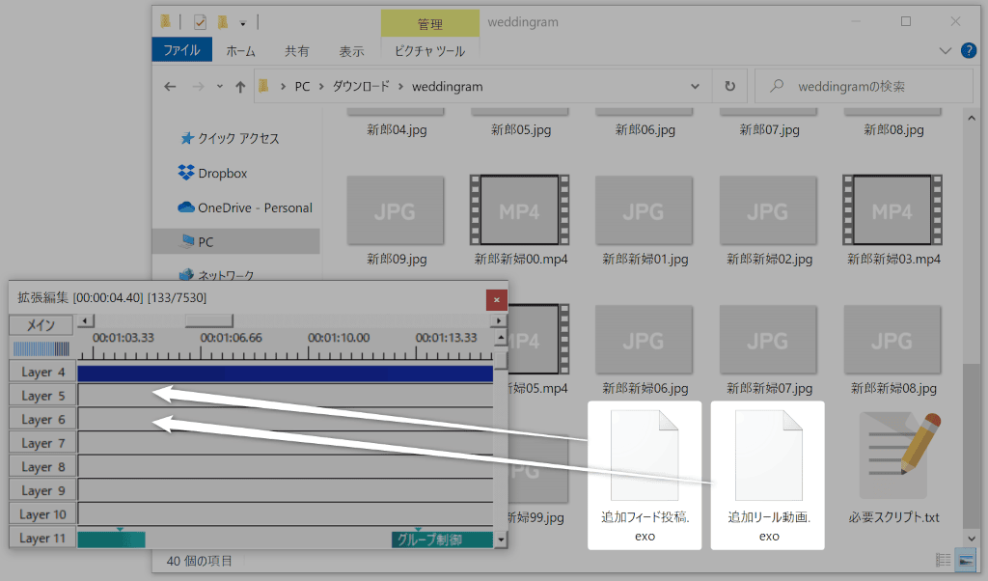Toggle the Layer 6 header button
The image size is (988, 581).
[42, 420]
